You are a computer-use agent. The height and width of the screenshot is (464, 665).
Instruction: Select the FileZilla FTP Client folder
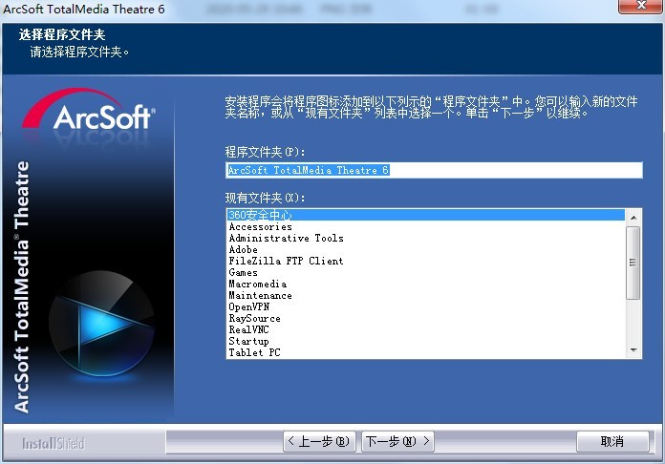click(x=425, y=261)
